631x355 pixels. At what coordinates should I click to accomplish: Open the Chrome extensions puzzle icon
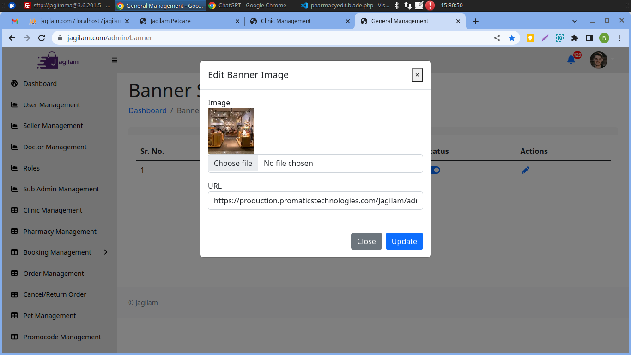click(x=575, y=38)
